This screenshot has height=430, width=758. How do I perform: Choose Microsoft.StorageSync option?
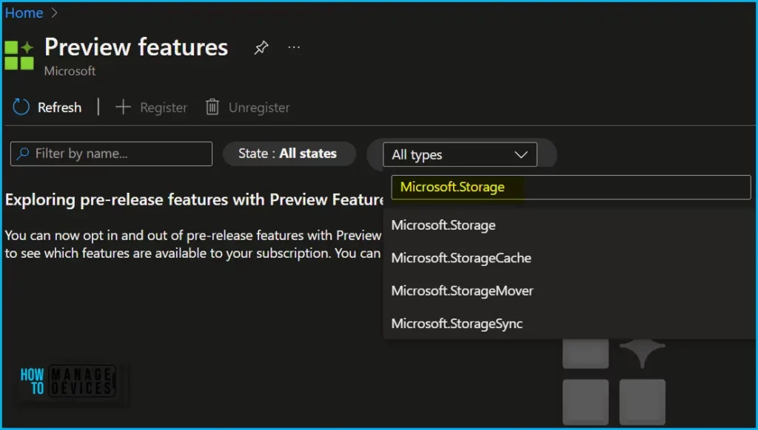tap(571, 324)
